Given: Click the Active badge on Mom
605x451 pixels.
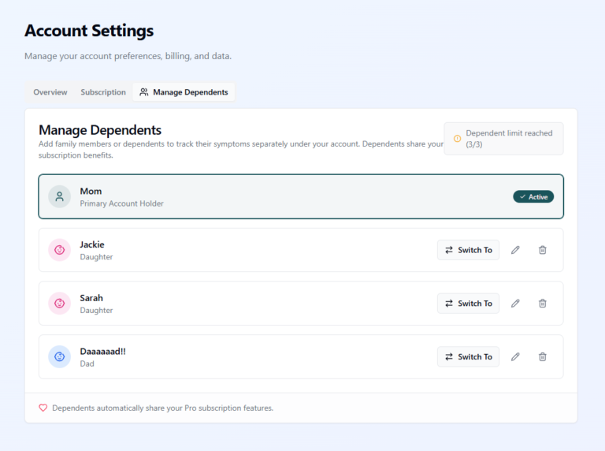Looking at the screenshot, I should pos(533,196).
